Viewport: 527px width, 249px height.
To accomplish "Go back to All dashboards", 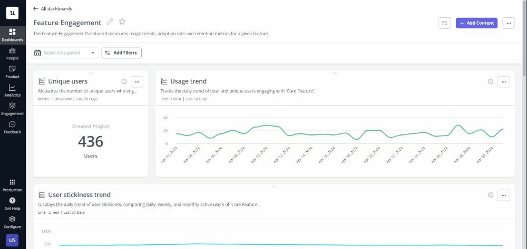I will pyautogui.click(x=53, y=9).
